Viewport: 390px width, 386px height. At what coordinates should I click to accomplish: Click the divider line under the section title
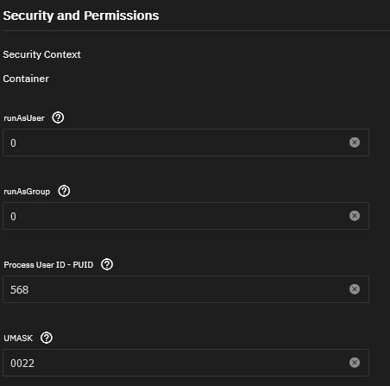click(x=196, y=30)
